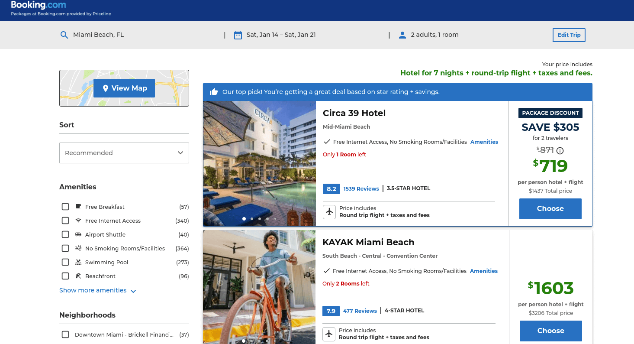Click the traveler person icon

(x=402, y=35)
